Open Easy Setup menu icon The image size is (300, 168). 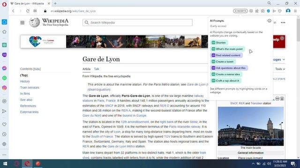295,11
